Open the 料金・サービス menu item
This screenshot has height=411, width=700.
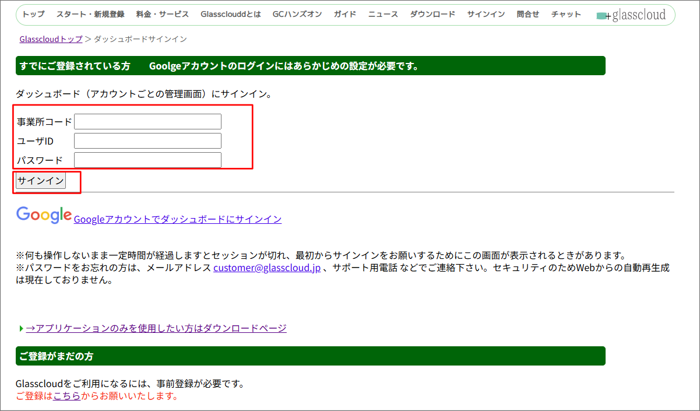click(x=162, y=14)
